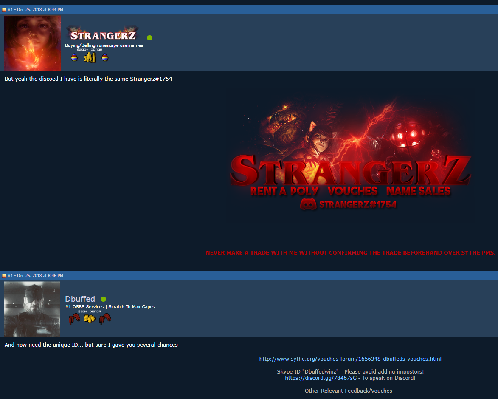498x399 pixels.
Task: Open the Strangerz username banner
Action: click(x=103, y=34)
